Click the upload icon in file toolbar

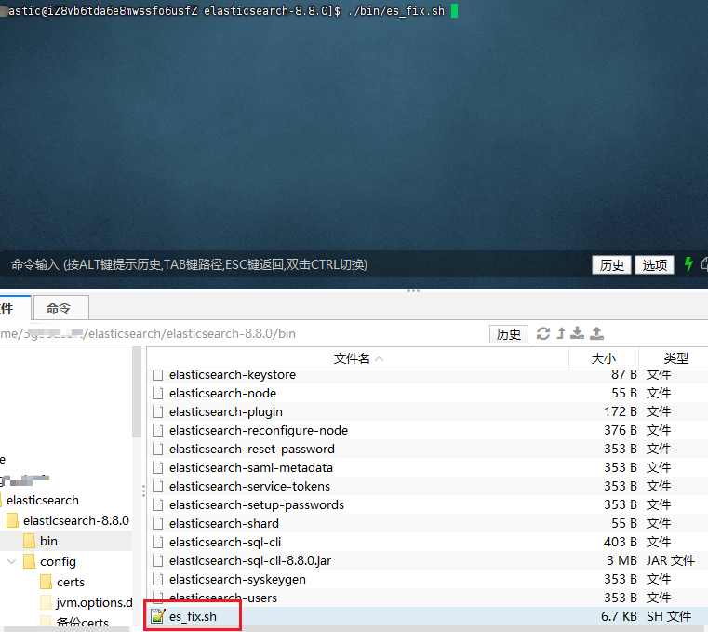[596, 333]
